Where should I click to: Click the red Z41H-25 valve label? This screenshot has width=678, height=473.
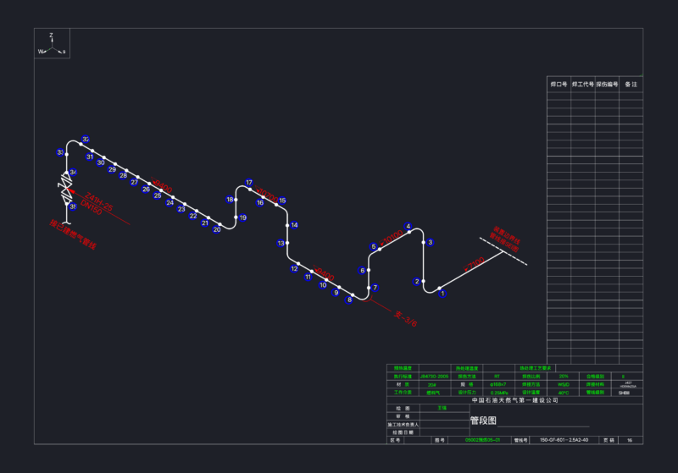(99, 202)
